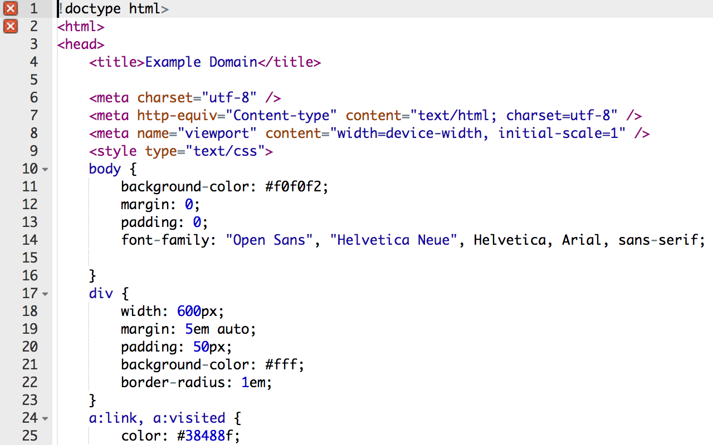Screen dimensions: 713x445
Task: Select line number 9 in the gutter
Action: click(34, 151)
